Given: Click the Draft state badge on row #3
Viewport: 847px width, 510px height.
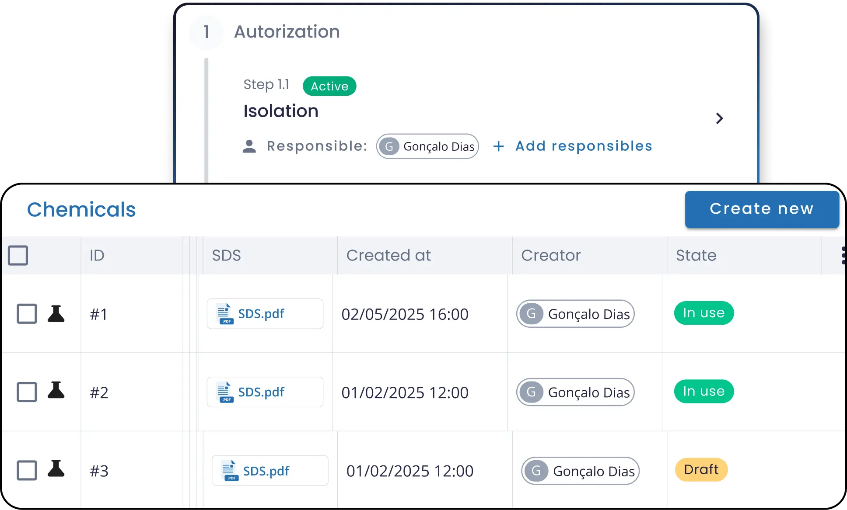Looking at the screenshot, I should click(x=701, y=470).
